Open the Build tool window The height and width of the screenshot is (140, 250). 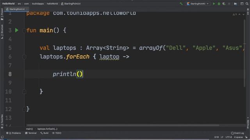(44, 133)
